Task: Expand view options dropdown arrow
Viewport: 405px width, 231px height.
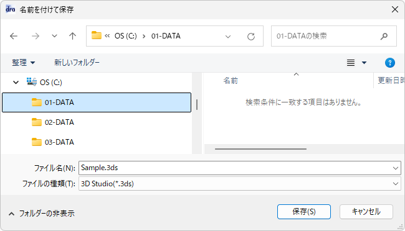Action: (x=364, y=63)
